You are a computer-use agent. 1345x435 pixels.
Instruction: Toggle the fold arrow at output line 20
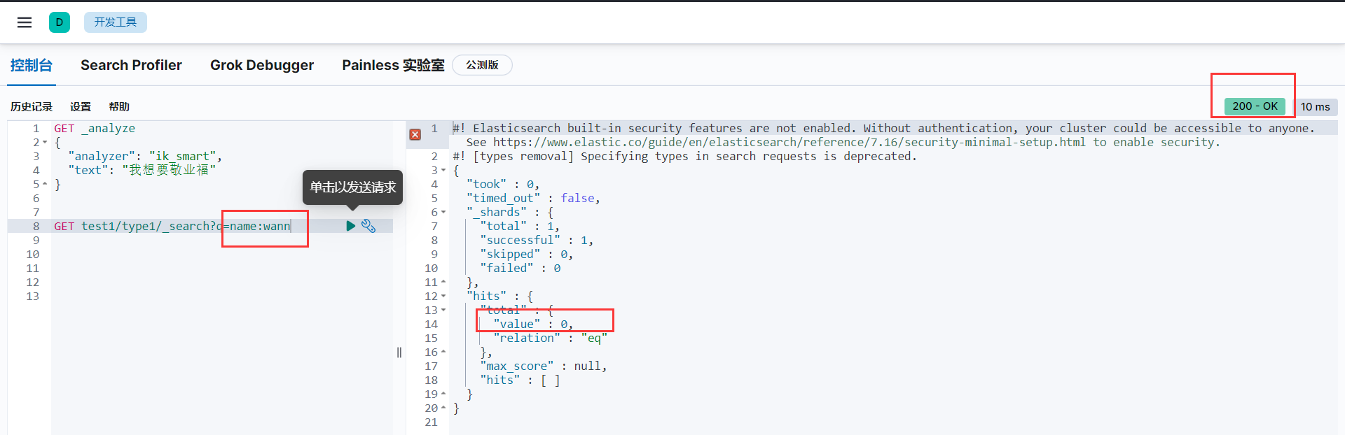pos(443,408)
